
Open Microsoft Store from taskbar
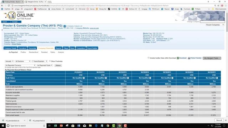tap(73, 126)
